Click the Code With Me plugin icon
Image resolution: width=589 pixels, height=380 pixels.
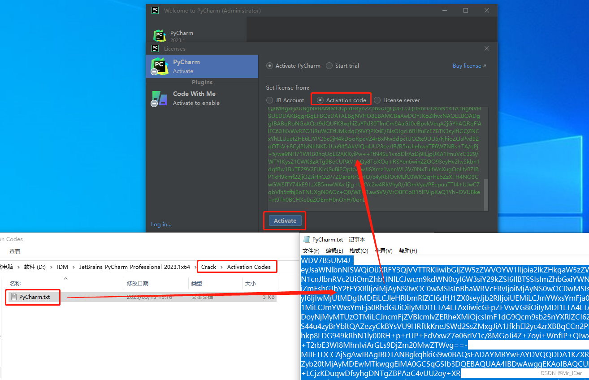pos(159,99)
